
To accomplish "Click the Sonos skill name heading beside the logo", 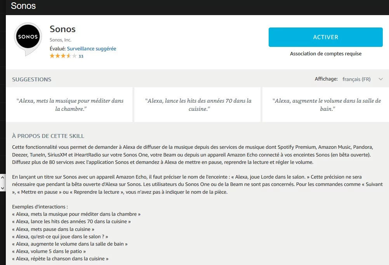I will [63, 29].
